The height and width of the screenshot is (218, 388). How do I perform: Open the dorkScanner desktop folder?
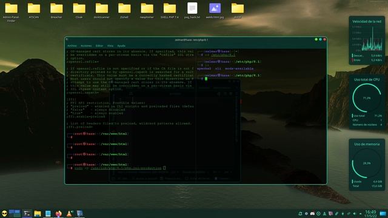point(102,11)
